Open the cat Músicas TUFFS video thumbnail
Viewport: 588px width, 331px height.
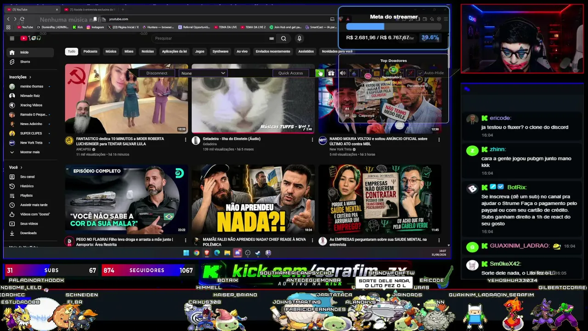253,98
